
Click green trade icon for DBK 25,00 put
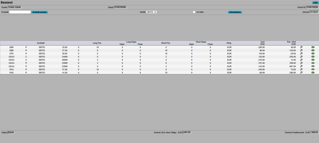click(313, 47)
